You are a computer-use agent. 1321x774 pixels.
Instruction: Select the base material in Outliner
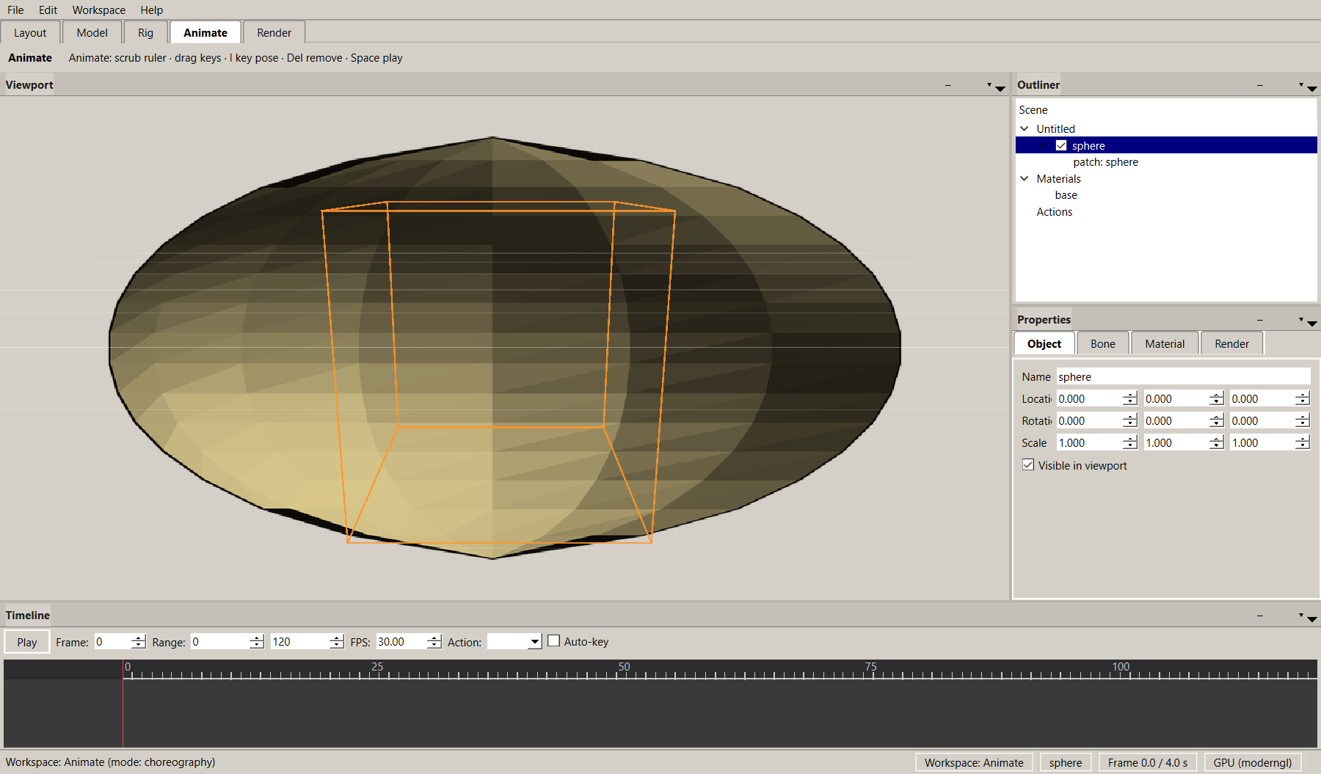point(1066,195)
